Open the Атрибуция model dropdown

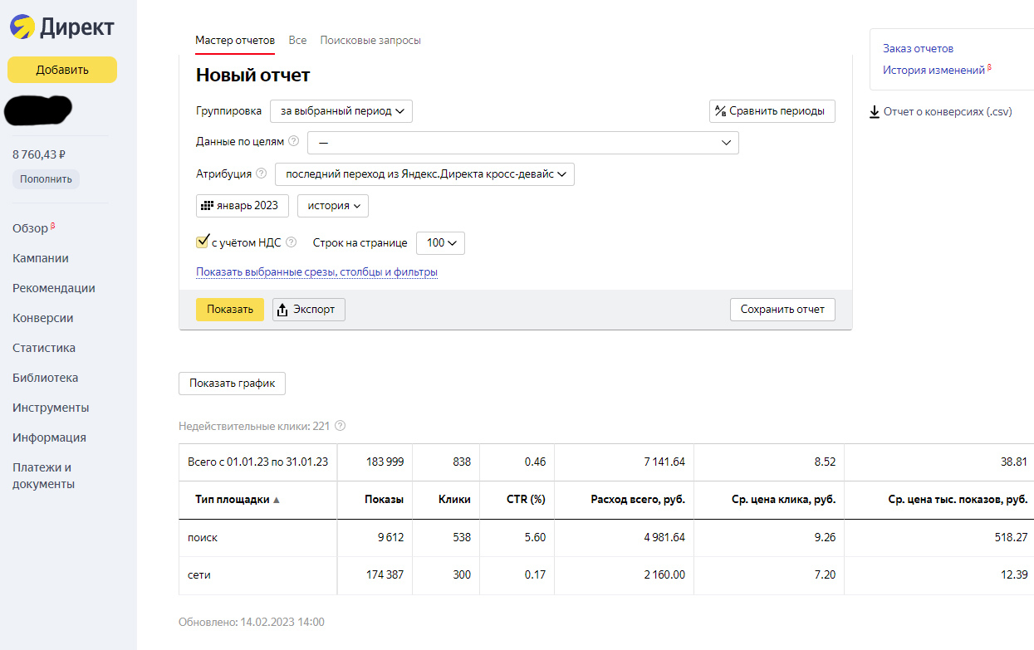(424, 174)
